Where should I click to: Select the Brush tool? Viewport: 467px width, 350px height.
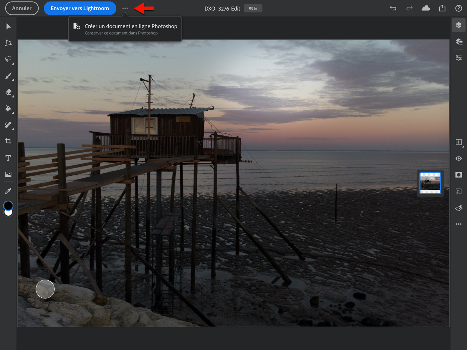(x=8, y=76)
